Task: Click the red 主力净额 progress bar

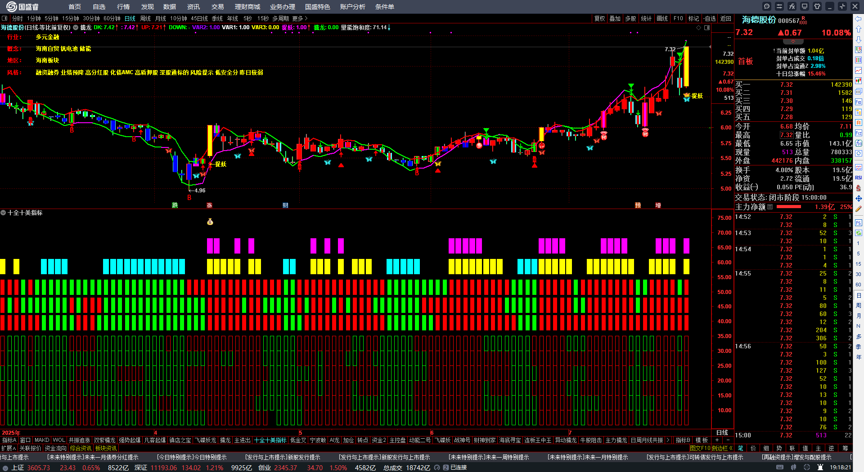Action: click(789, 207)
